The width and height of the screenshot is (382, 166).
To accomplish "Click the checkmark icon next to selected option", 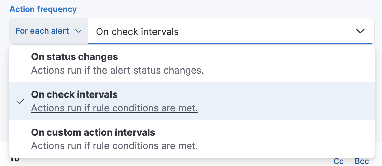I will click(20, 101).
